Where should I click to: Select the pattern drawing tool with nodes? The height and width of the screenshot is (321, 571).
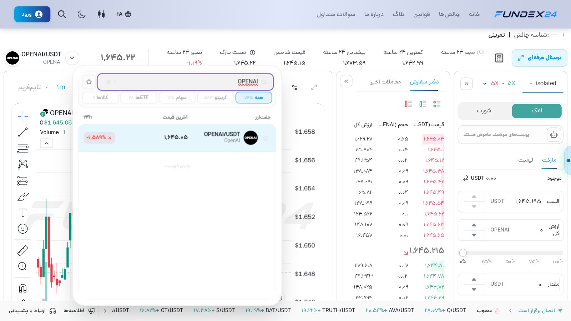click(23, 164)
